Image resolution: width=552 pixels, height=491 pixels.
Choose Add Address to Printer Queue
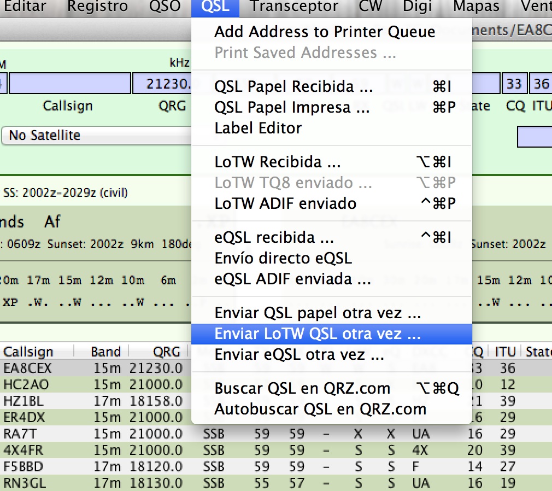[x=332, y=32]
